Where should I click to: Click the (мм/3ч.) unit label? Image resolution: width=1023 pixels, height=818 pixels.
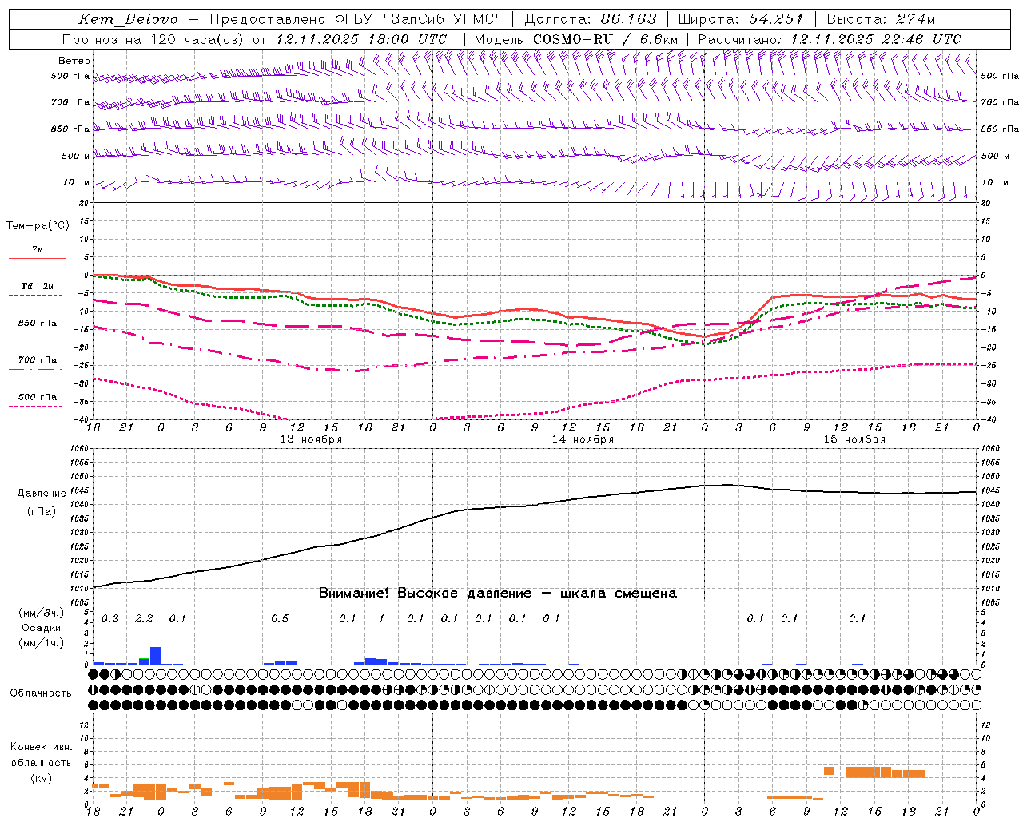click(x=41, y=613)
